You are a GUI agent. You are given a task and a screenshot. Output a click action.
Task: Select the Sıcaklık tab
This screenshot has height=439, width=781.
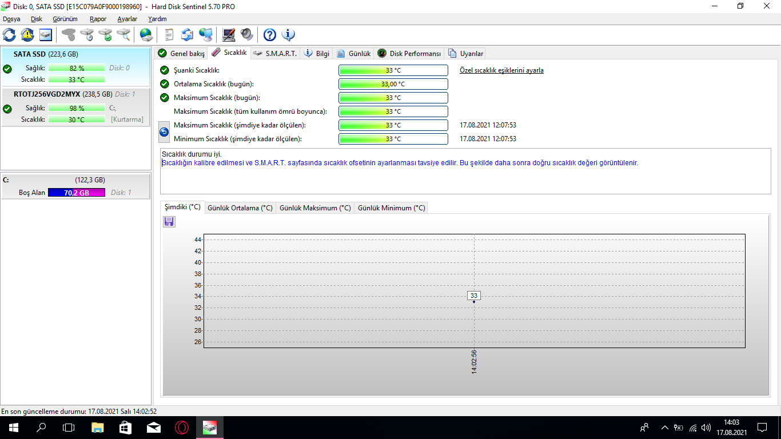(229, 53)
